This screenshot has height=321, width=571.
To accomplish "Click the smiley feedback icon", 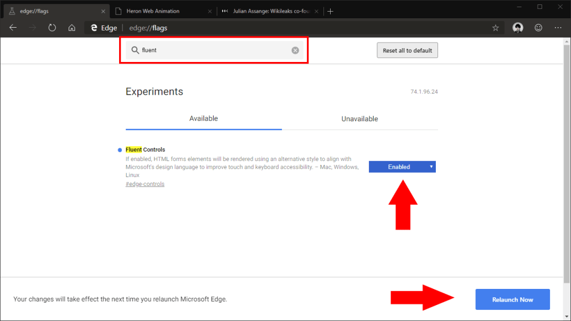I will click(538, 28).
